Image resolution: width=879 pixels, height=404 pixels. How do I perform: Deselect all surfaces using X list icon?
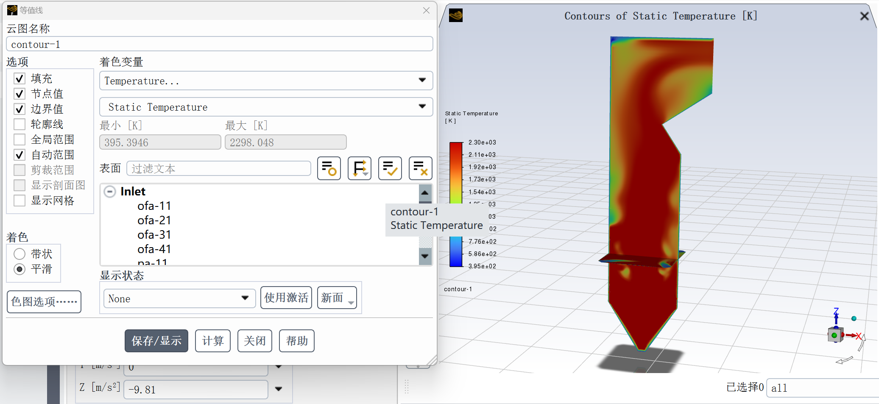(x=420, y=168)
